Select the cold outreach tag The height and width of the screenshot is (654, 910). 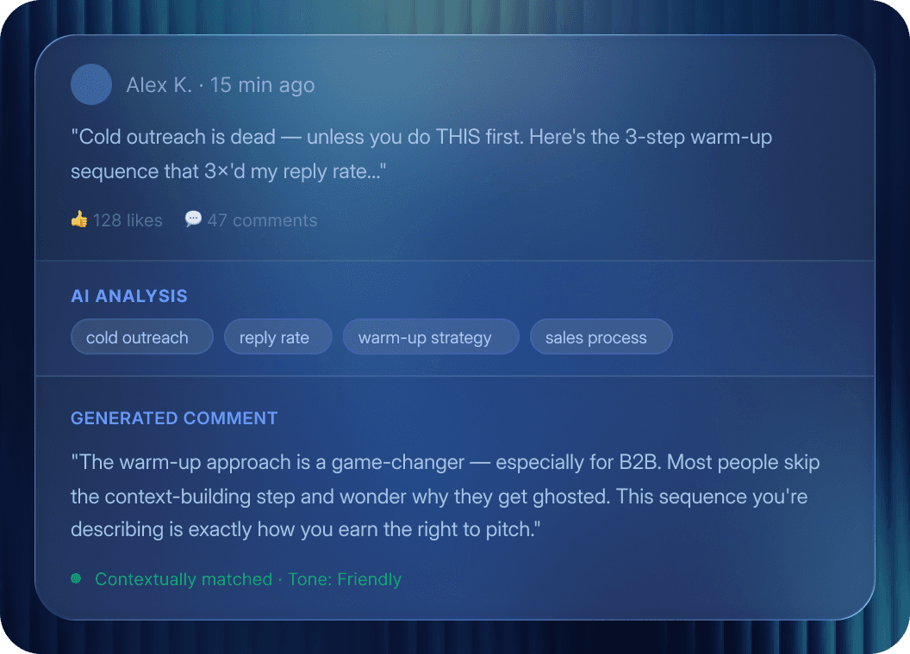[141, 336]
